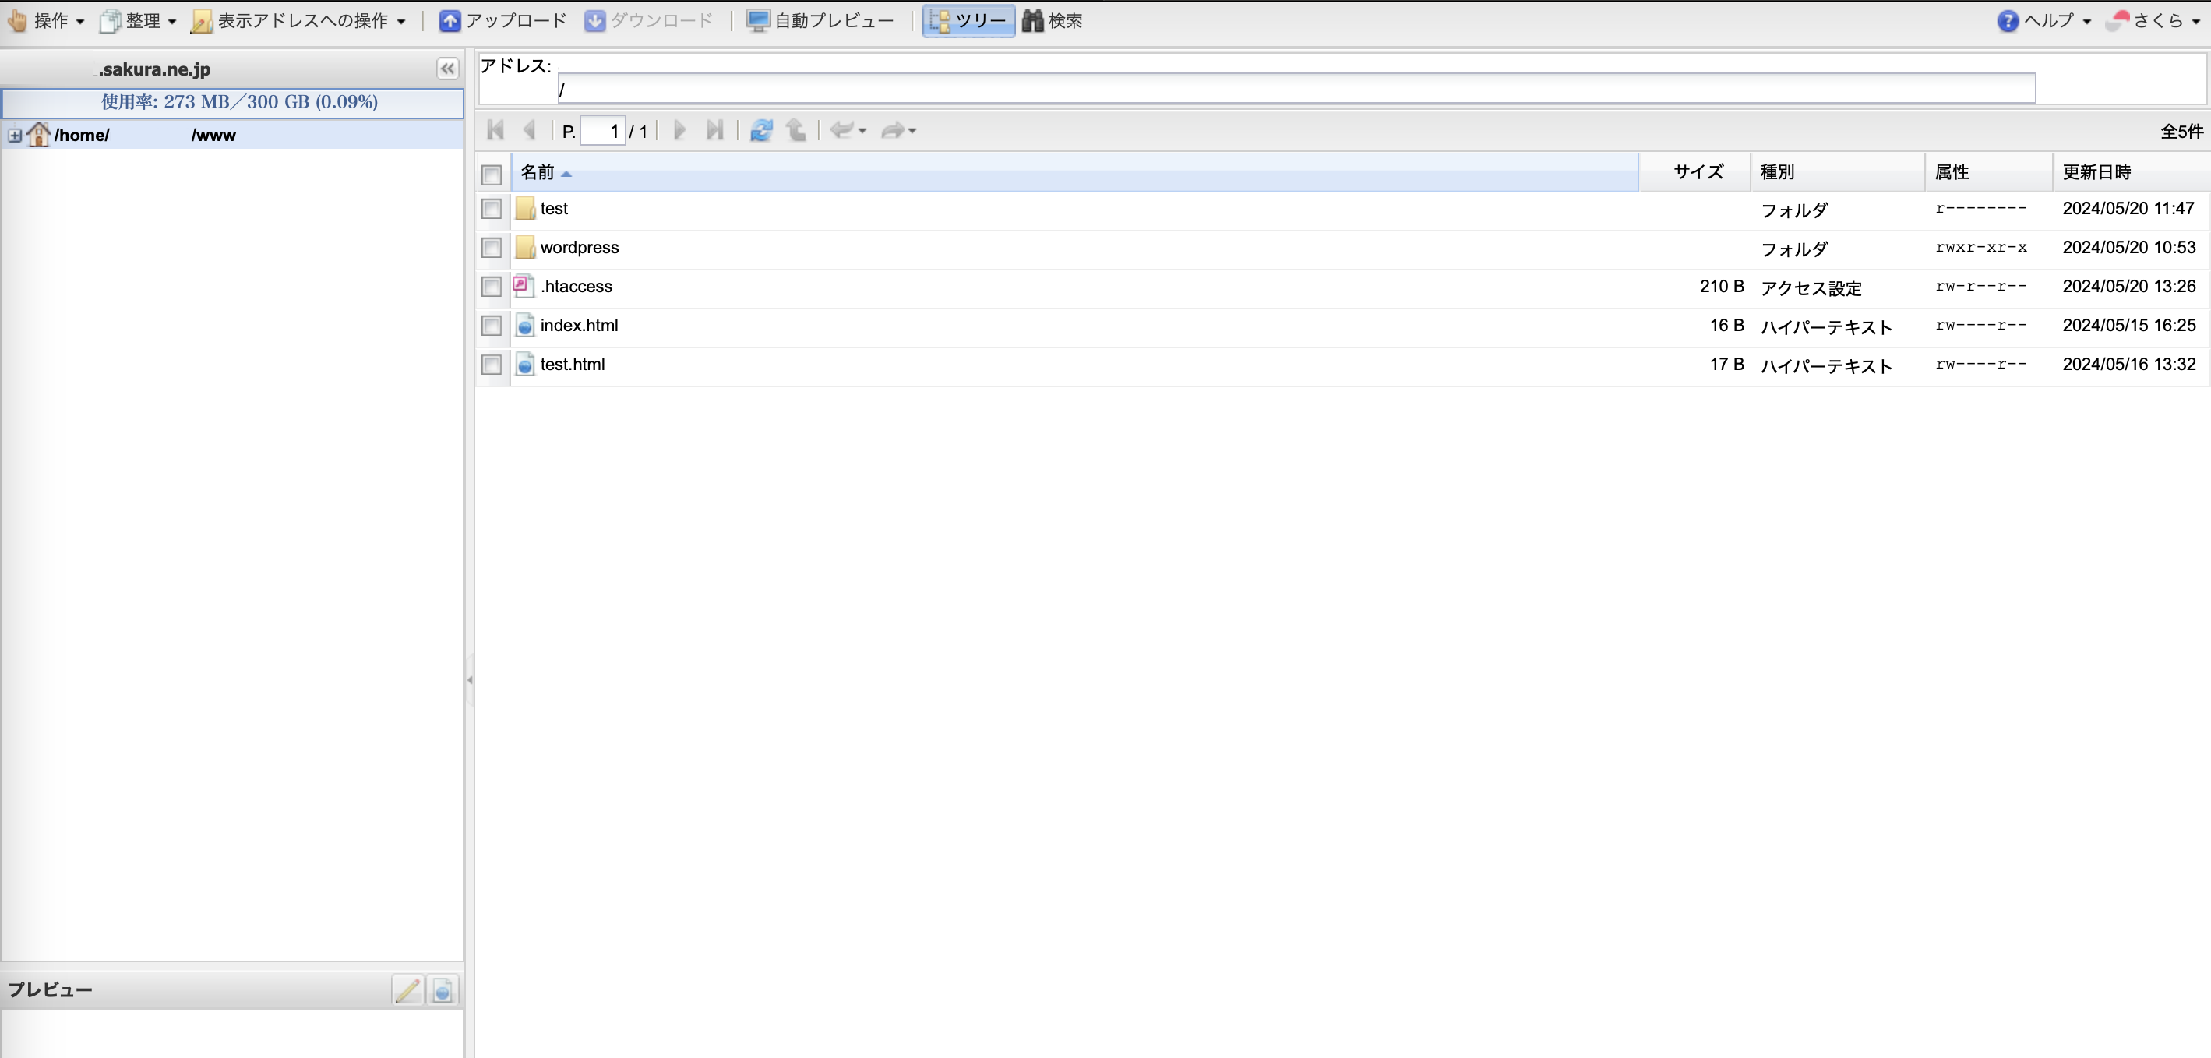Toggle 自動プレビュー mode
This screenshot has width=2211, height=1058.
tap(820, 20)
